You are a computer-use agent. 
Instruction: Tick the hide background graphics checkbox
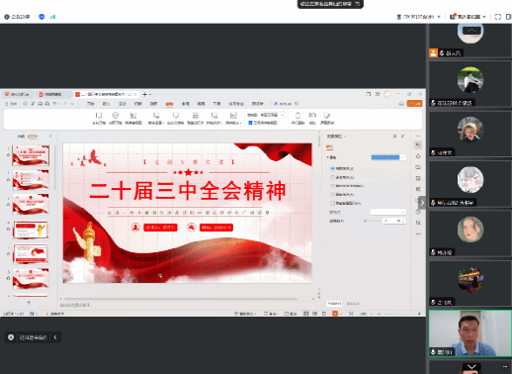coord(332,203)
